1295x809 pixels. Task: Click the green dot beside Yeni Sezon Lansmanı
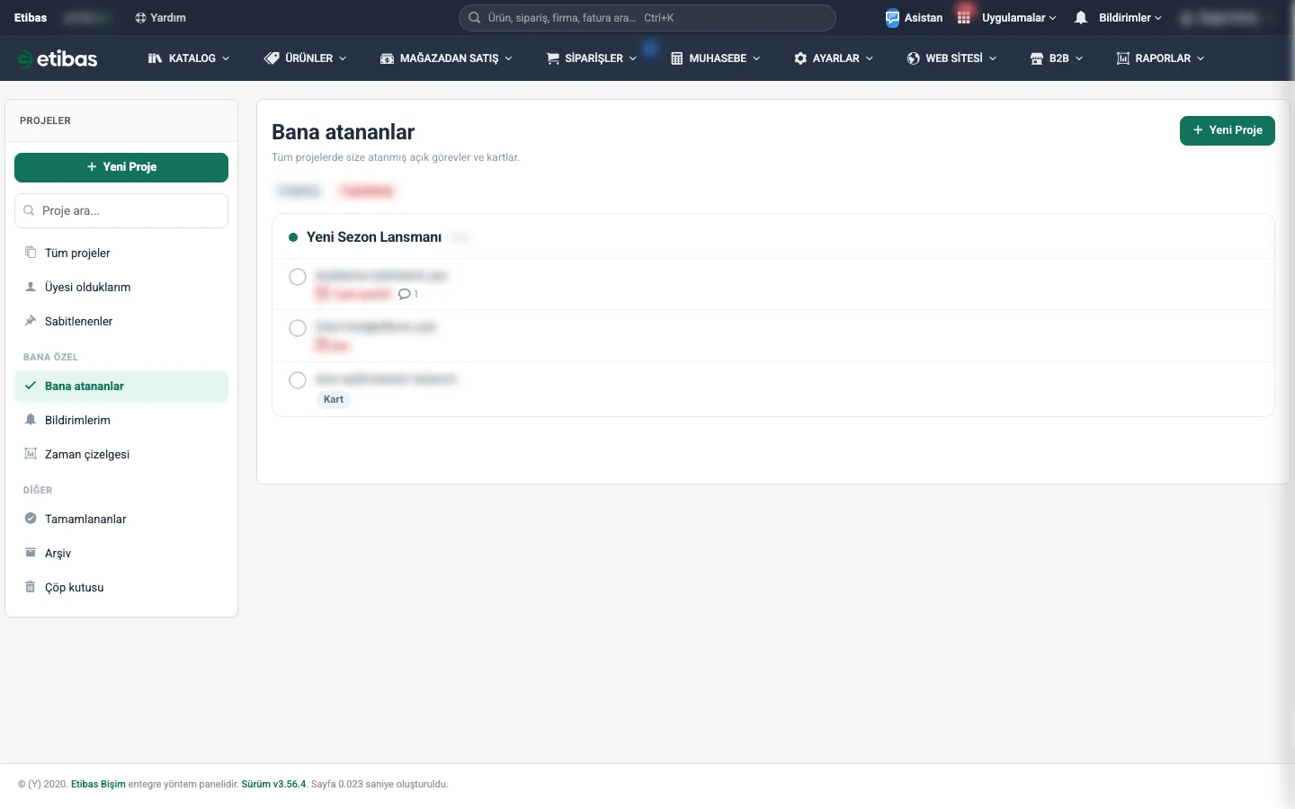(x=293, y=237)
